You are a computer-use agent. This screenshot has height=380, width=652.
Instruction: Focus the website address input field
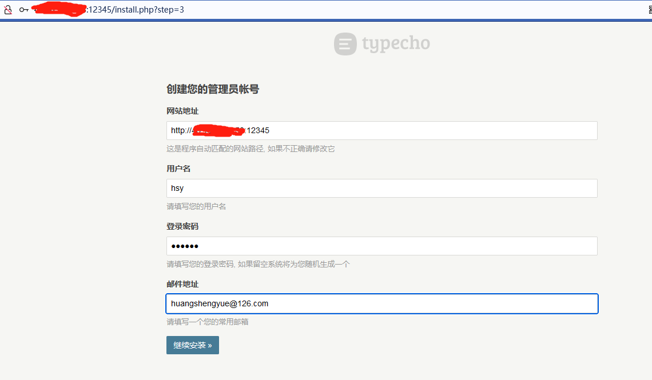381,130
